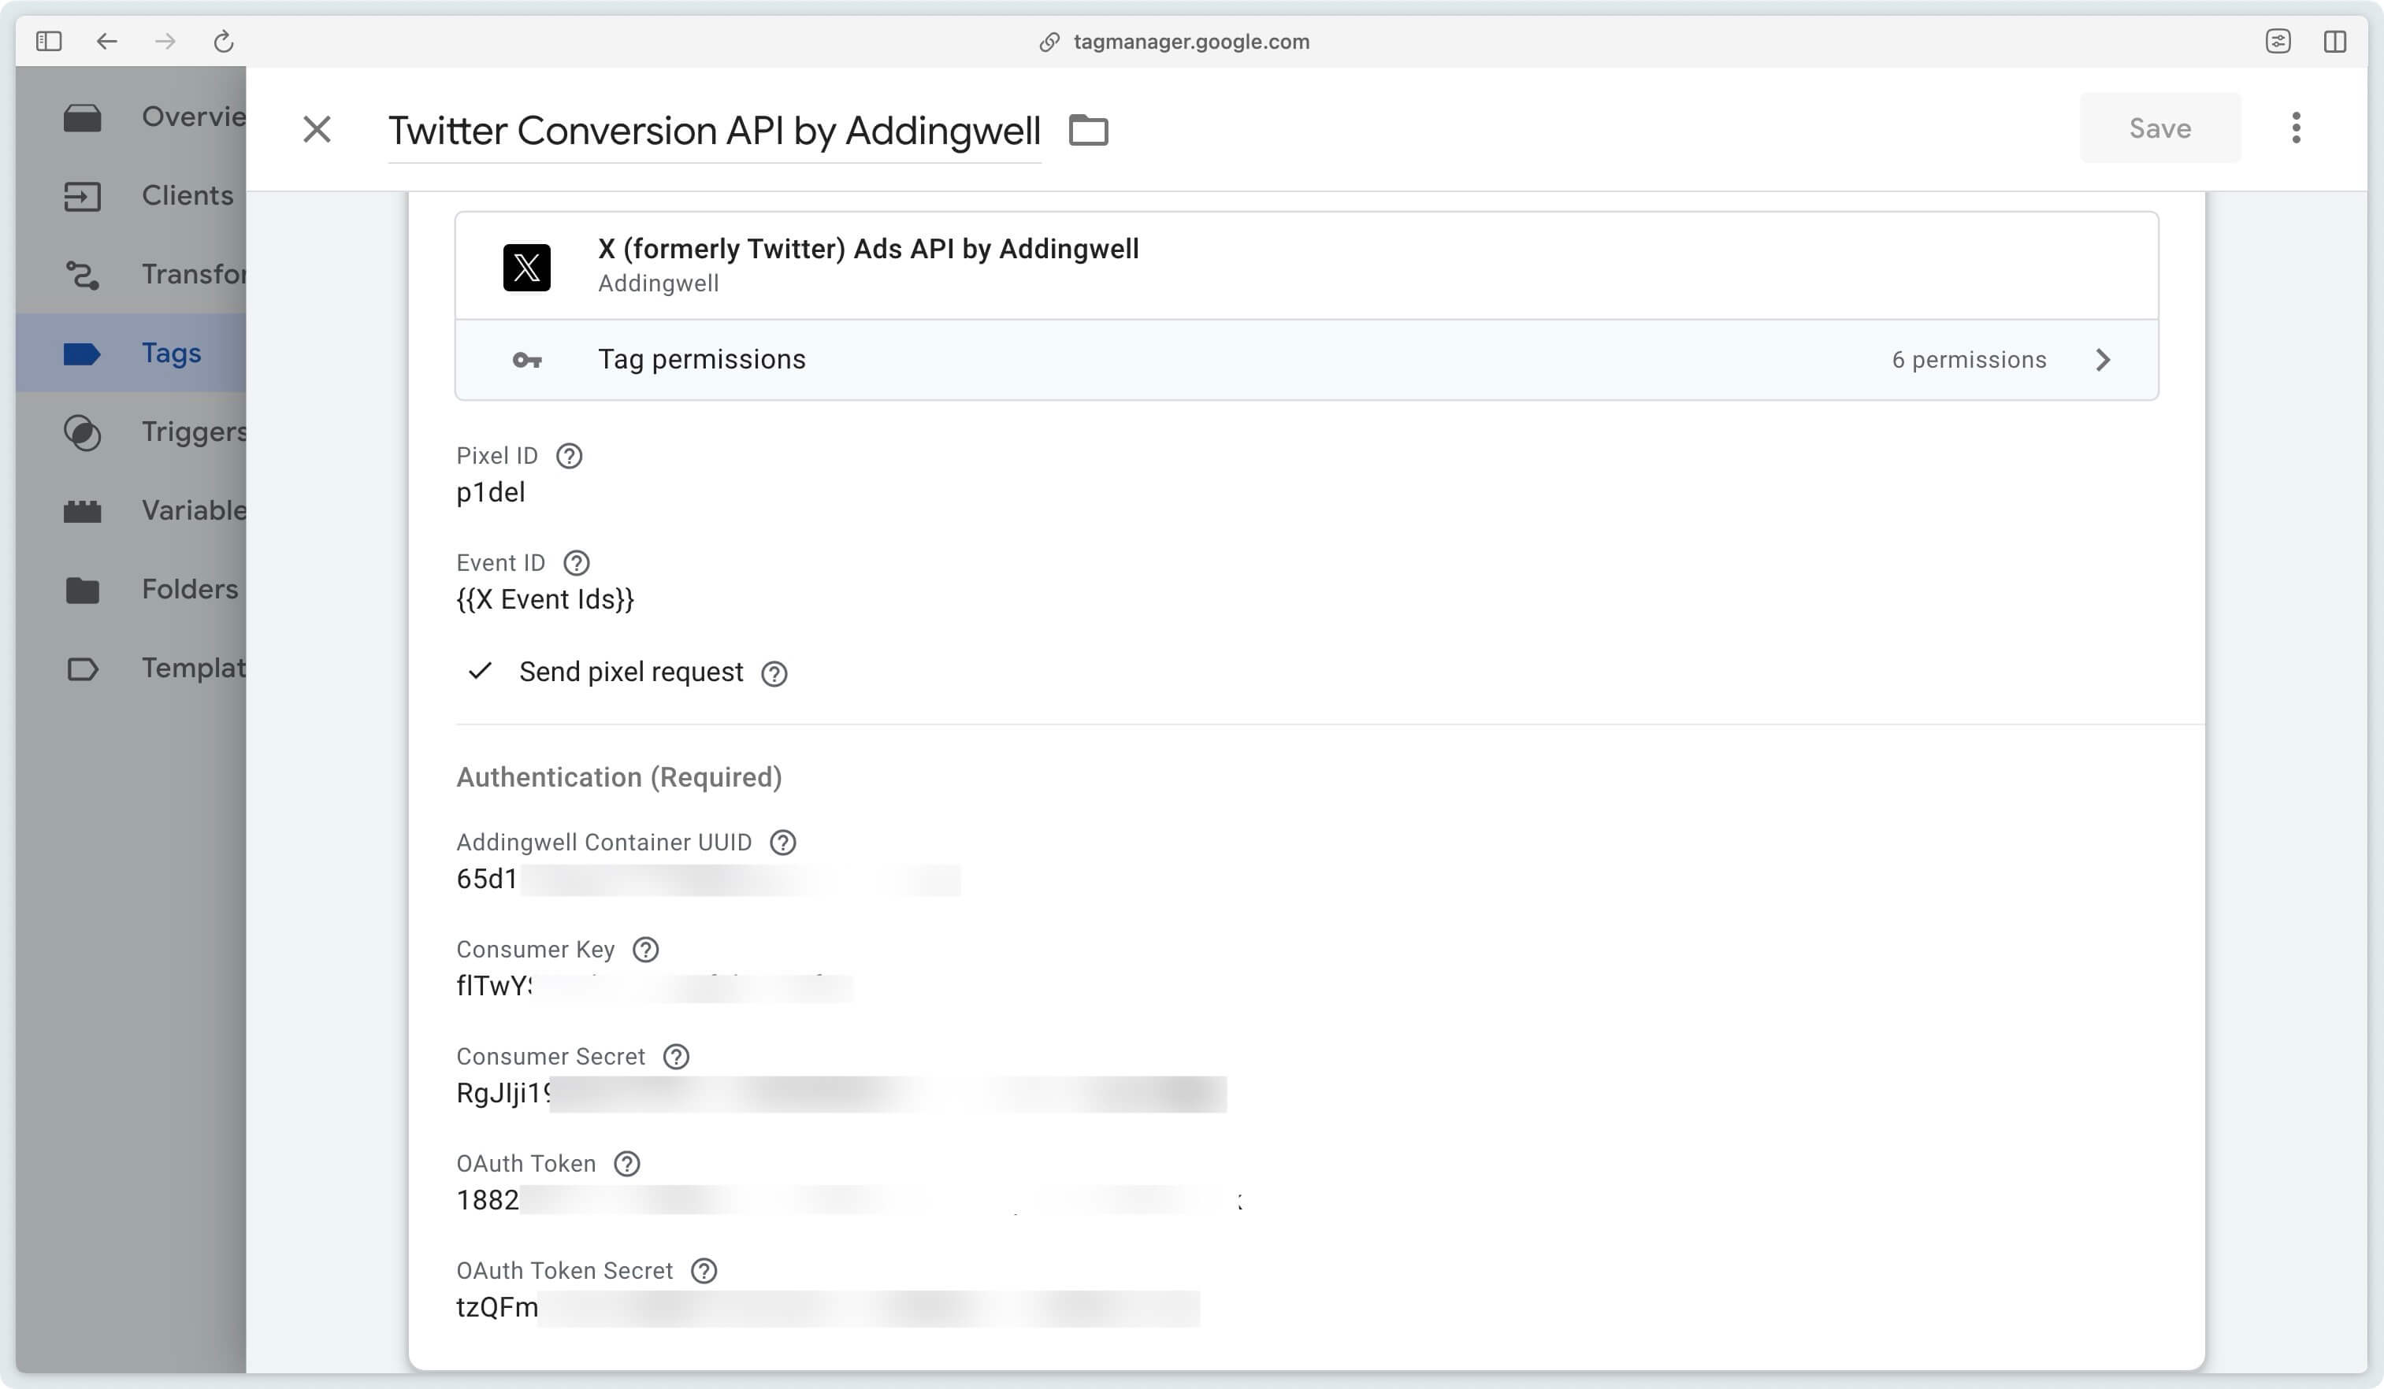Open Triggers in the sidebar
Viewport: 2384px width, 1389px height.
131,432
